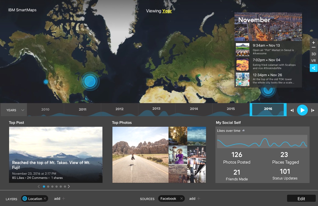Change the Viewing Year selector
The height and width of the screenshot is (206, 318).
(167, 11)
